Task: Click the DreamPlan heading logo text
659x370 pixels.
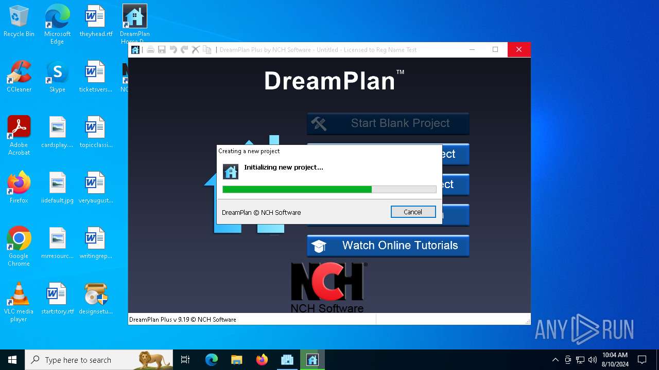Action: [334, 81]
